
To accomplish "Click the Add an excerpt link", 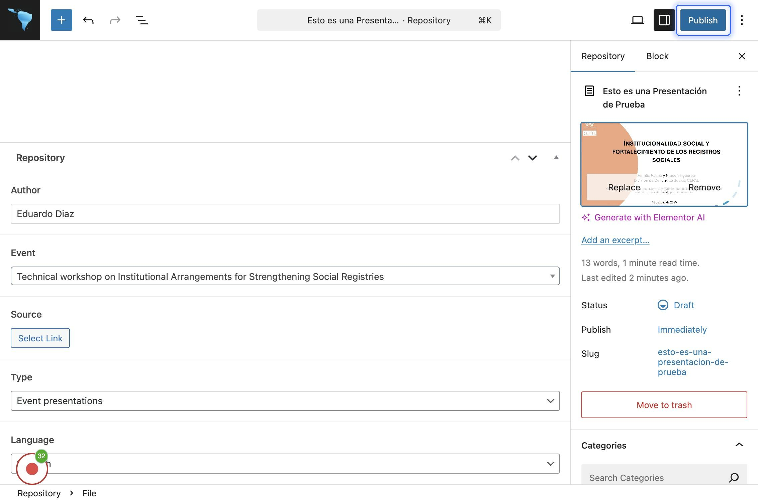I will coord(615,240).
